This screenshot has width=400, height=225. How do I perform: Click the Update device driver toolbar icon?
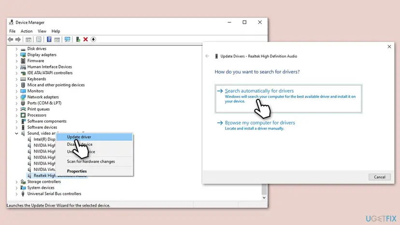coord(78,39)
